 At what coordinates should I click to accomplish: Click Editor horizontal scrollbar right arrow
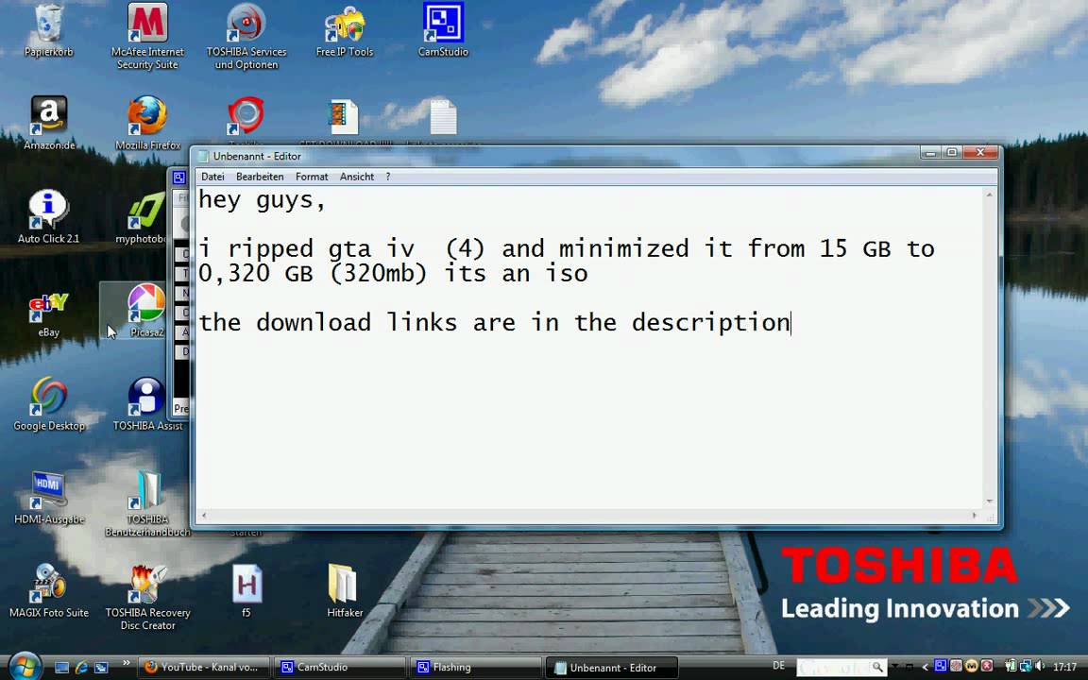[975, 516]
